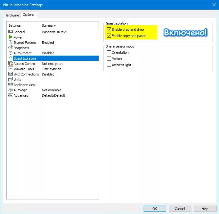The image size is (219, 214).
Task: Select the Appliance View label
Action: point(25,85)
